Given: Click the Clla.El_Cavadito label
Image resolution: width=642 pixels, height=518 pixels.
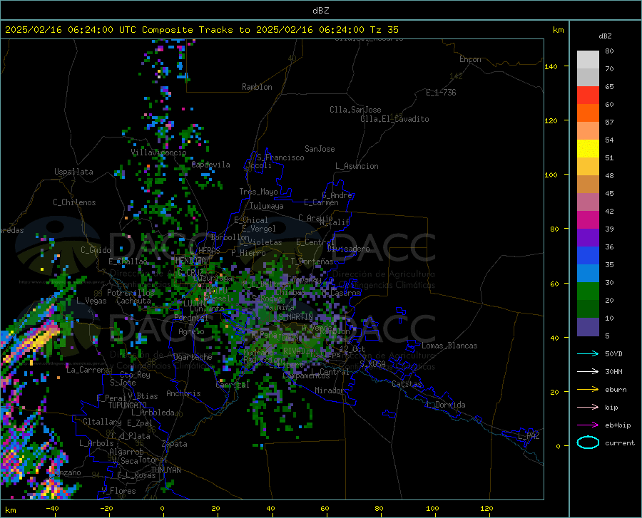Looking at the screenshot, I should (394, 119).
